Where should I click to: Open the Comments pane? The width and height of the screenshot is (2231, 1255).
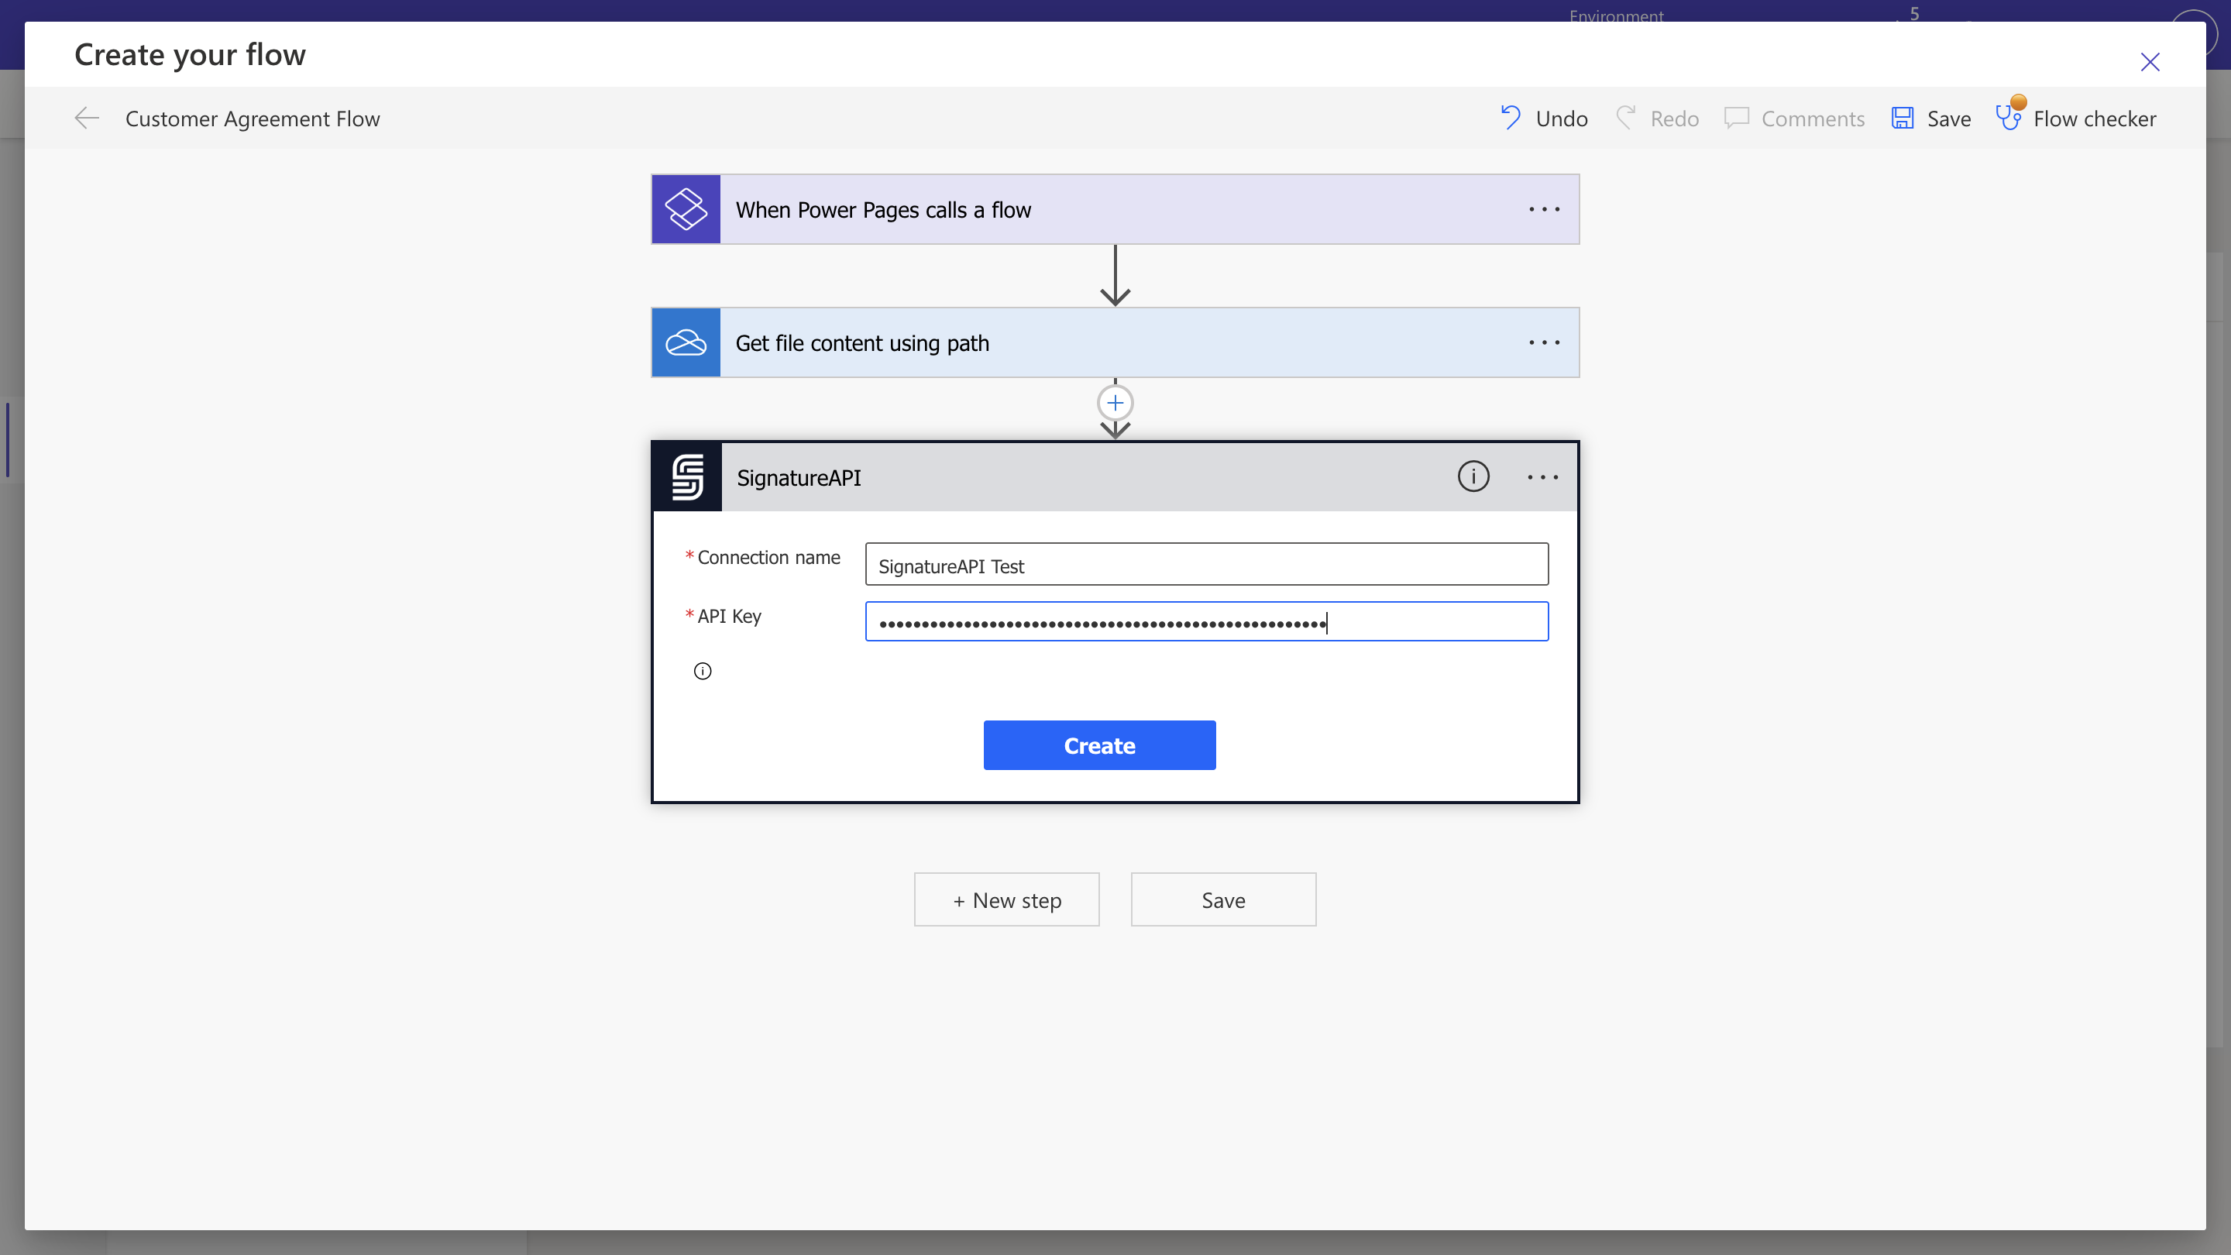pyautogui.click(x=1795, y=119)
